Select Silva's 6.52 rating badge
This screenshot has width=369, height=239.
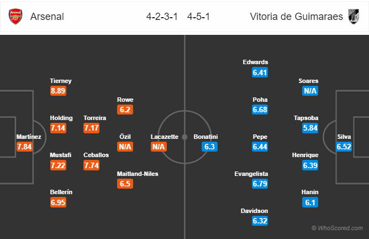tap(344, 147)
